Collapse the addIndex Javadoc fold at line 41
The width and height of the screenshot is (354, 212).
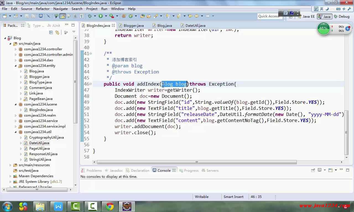(x=91, y=54)
